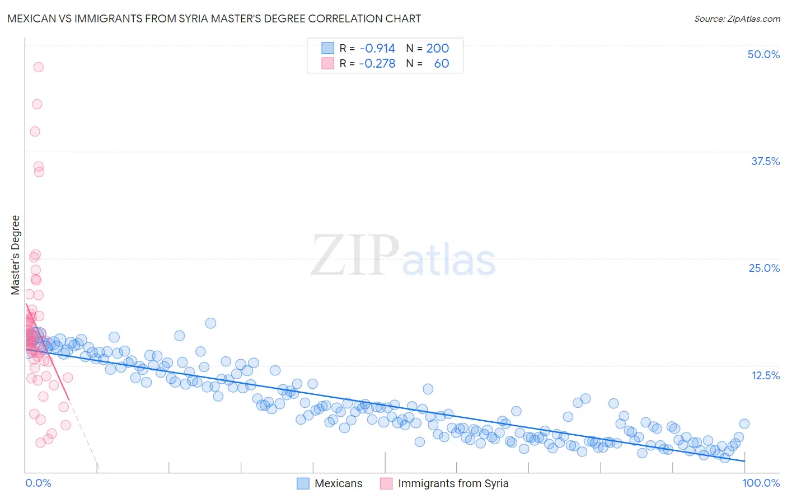This screenshot has width=787, height=499.
Task: Click the ZIPatlas watermark in chart center
Action: (403, 256)
